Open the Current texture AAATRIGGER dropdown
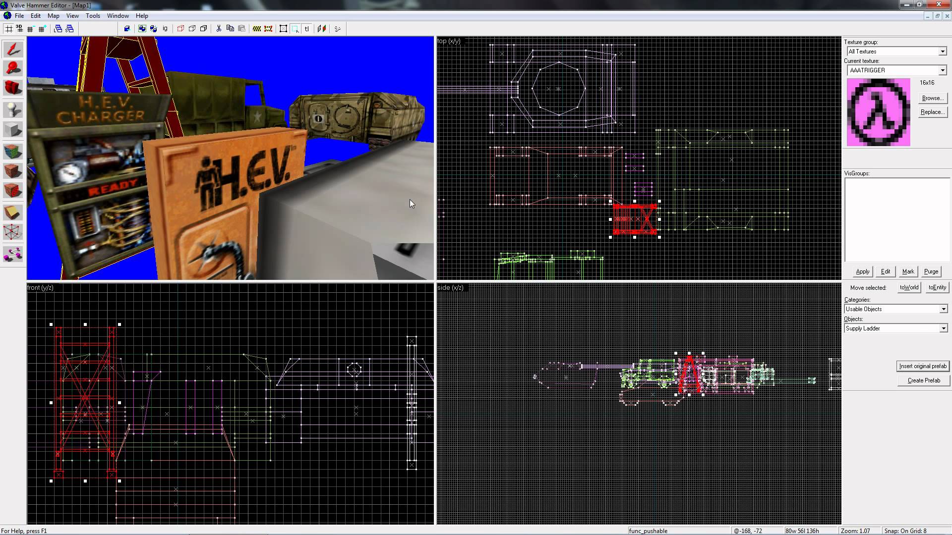The height and width of the screenshot is (535, 952). [x=942, y=70]
